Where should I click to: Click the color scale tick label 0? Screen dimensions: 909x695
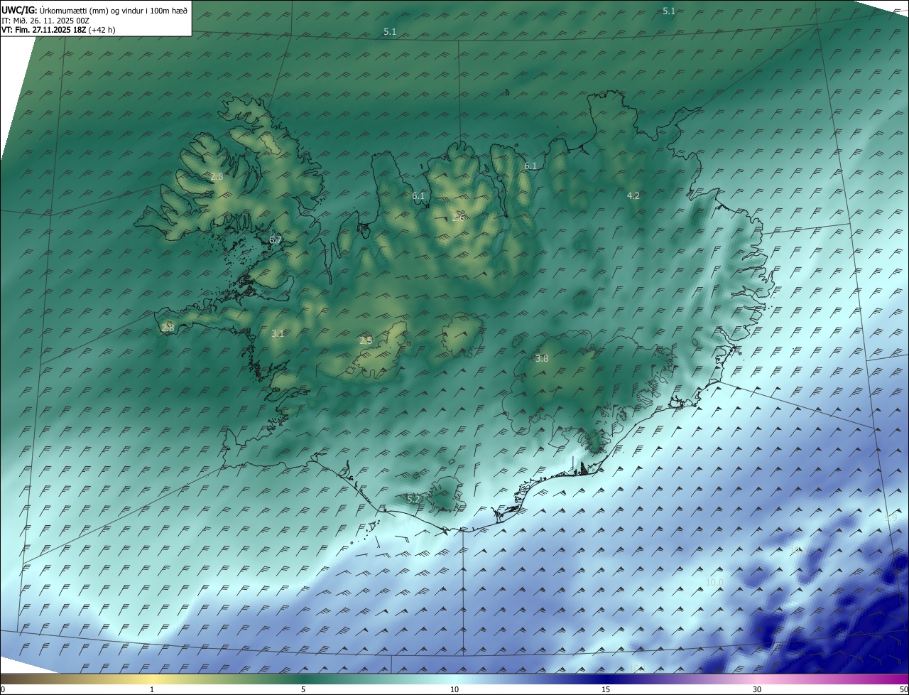[x=3, y=690]
